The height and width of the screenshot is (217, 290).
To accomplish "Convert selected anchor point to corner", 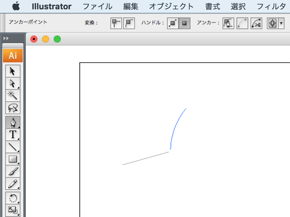I will click(116, 23).
